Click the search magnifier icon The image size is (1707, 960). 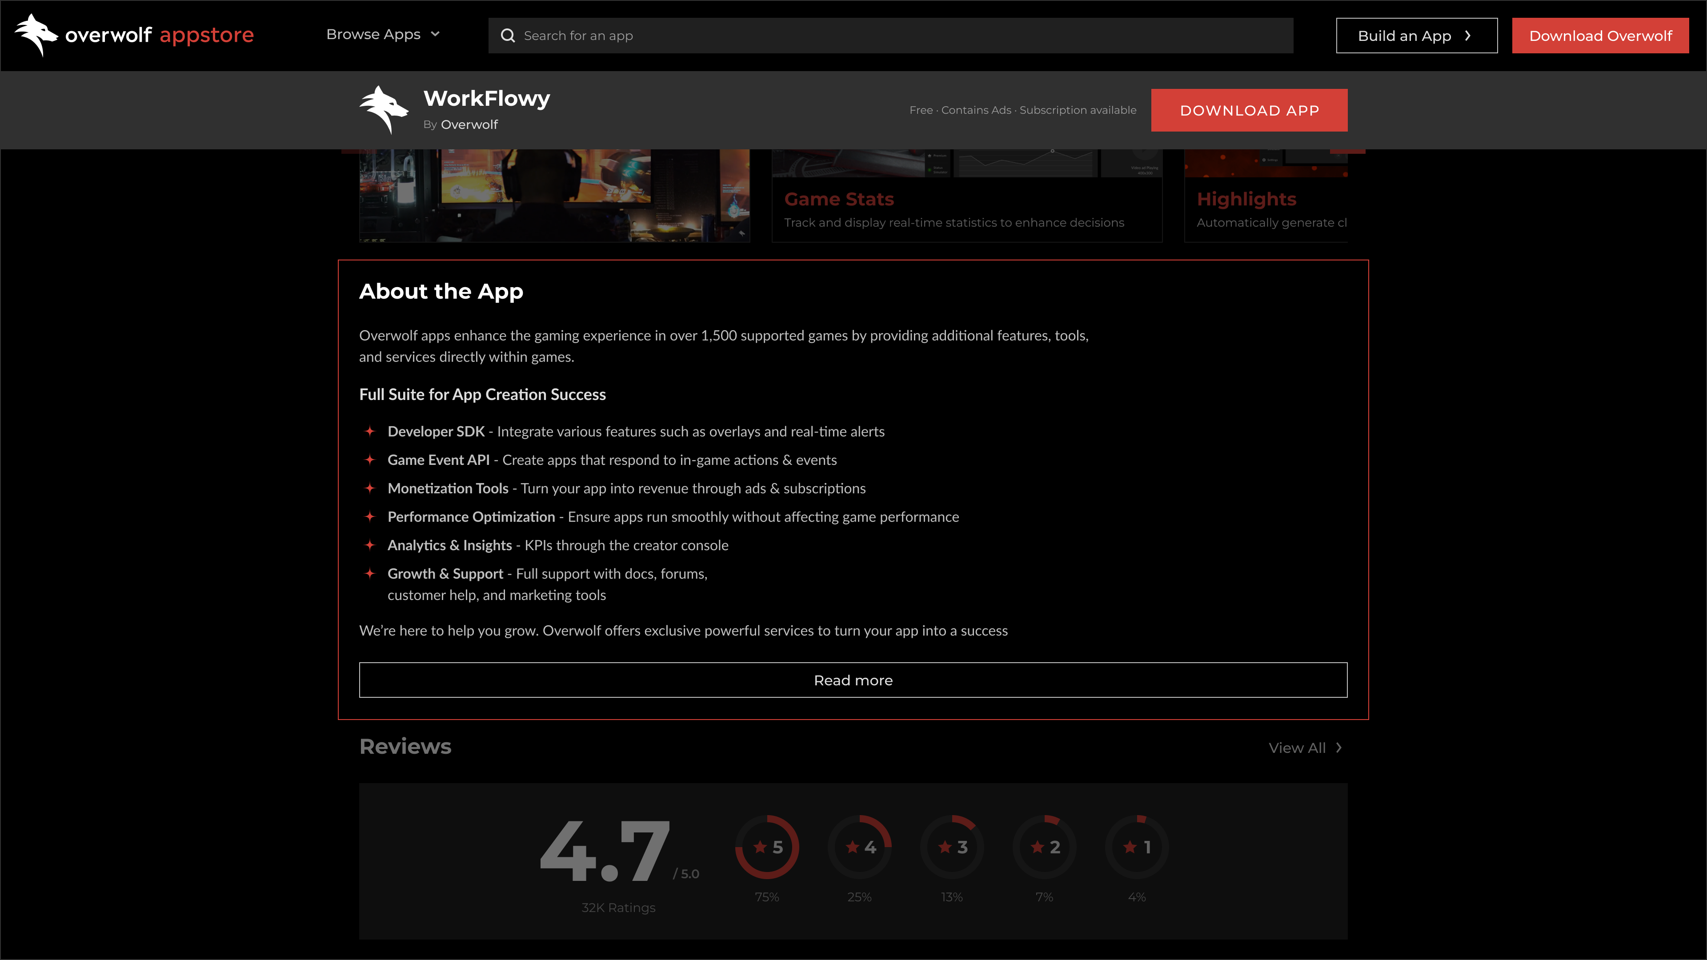pos(508,36)
